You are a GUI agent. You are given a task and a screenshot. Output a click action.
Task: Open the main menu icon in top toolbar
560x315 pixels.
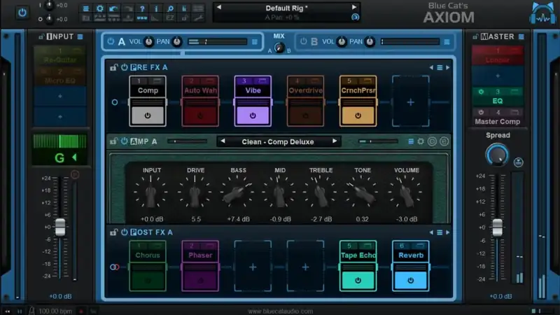pyautogui.click(x=85, y=8)
